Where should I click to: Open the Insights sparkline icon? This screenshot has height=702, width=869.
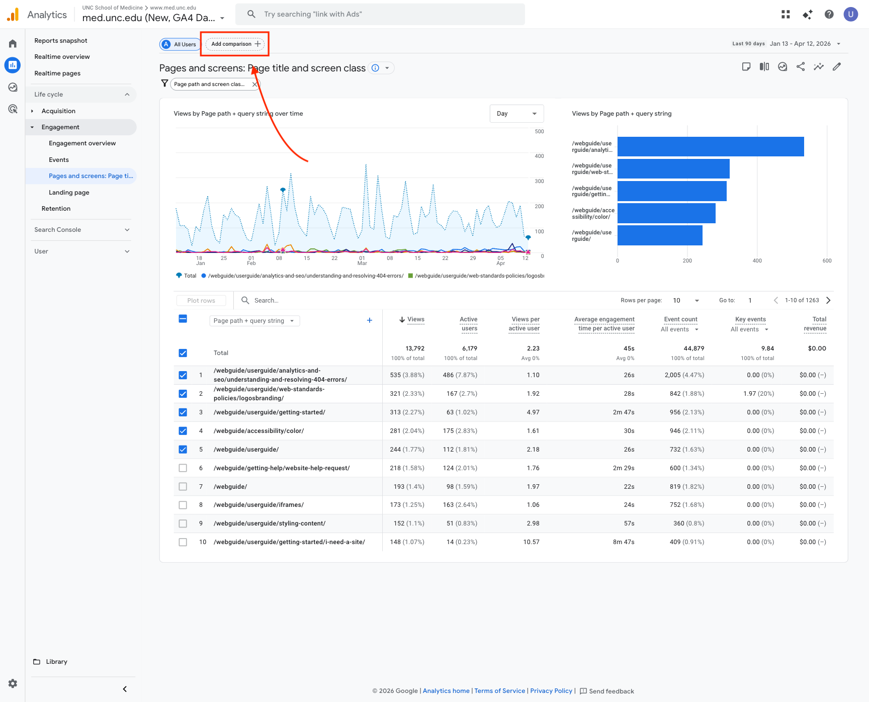point(819,66)
